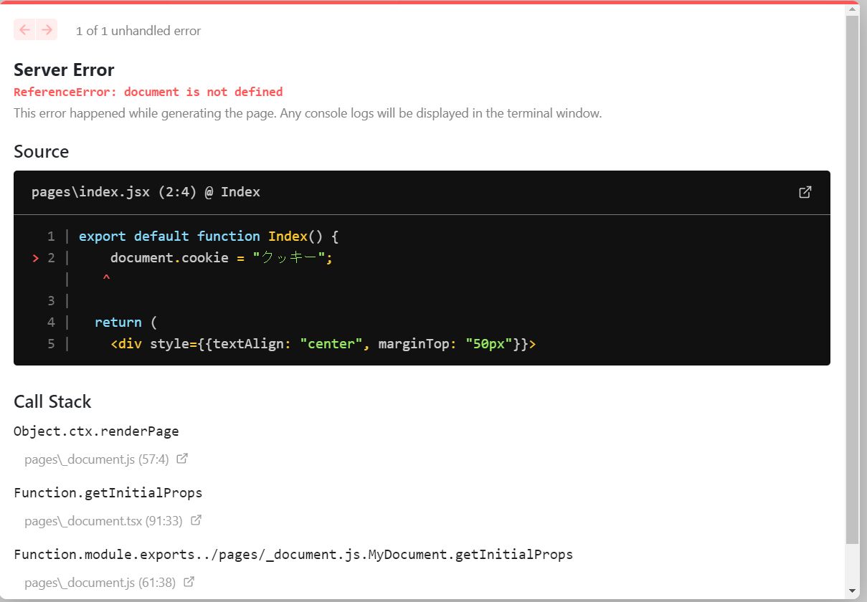867x602 pixels.
Task: Open pages\_document.js (57:4) in the editor
Action: (x=96, y=459)
